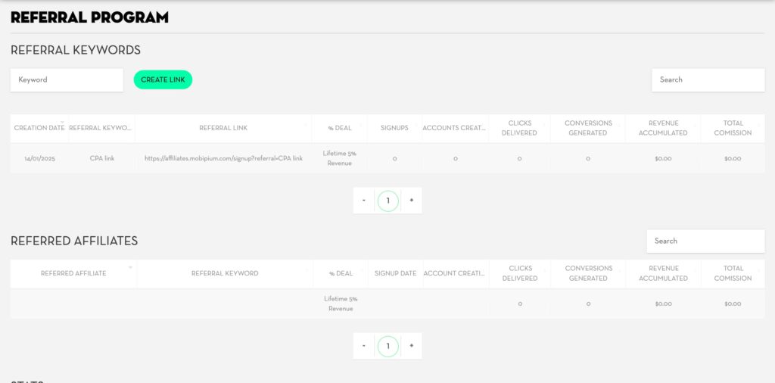
Task: Go to previous page in Referral Keywords pagination
Action: click(364, 201)
